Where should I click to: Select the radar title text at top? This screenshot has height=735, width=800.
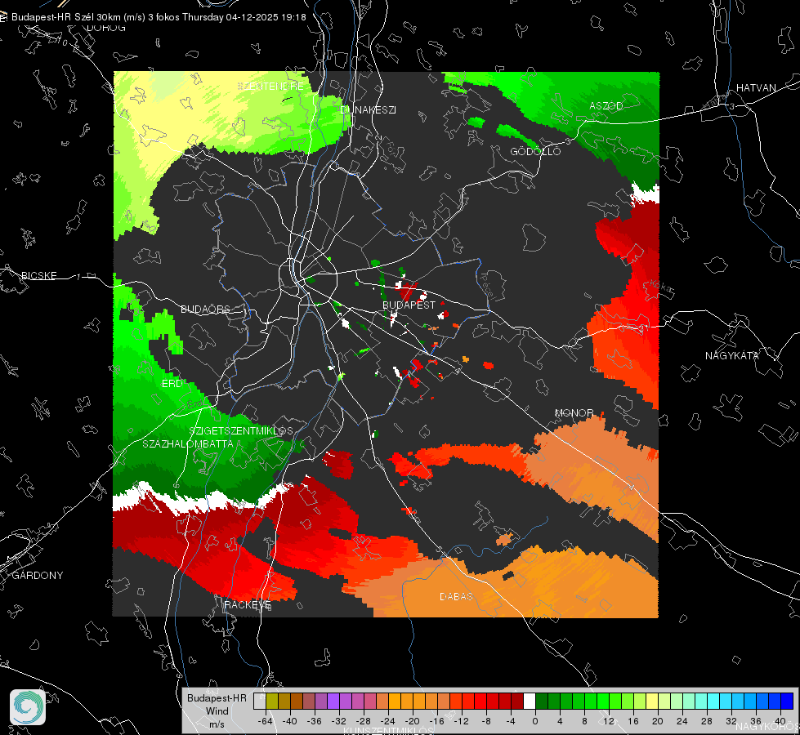click(159, 17)
